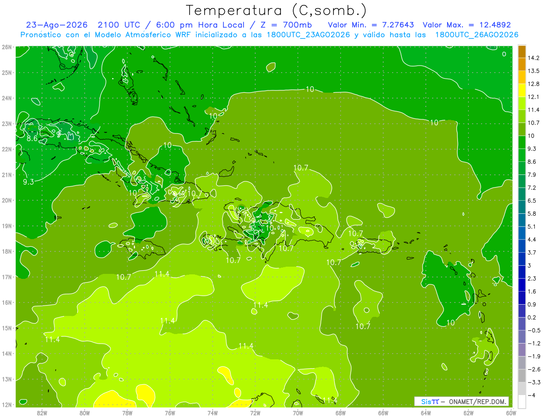Screen dimensions: 543x419
Task: Click the "-1.2" colorbar value
Action: 533,343
